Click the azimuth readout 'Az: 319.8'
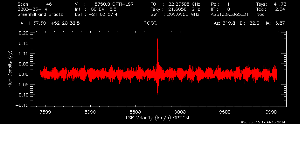 coord(225,23)
